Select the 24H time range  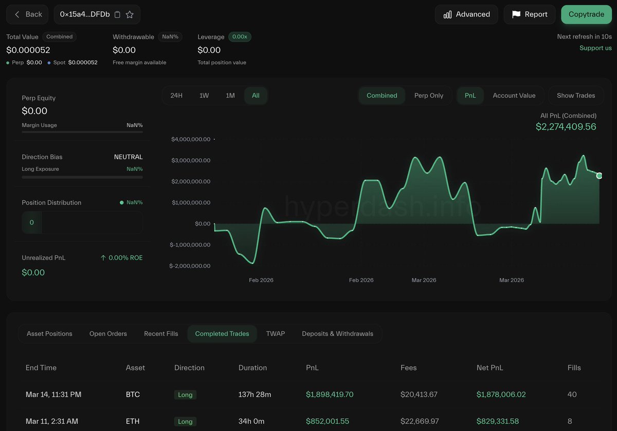point(176,96)
